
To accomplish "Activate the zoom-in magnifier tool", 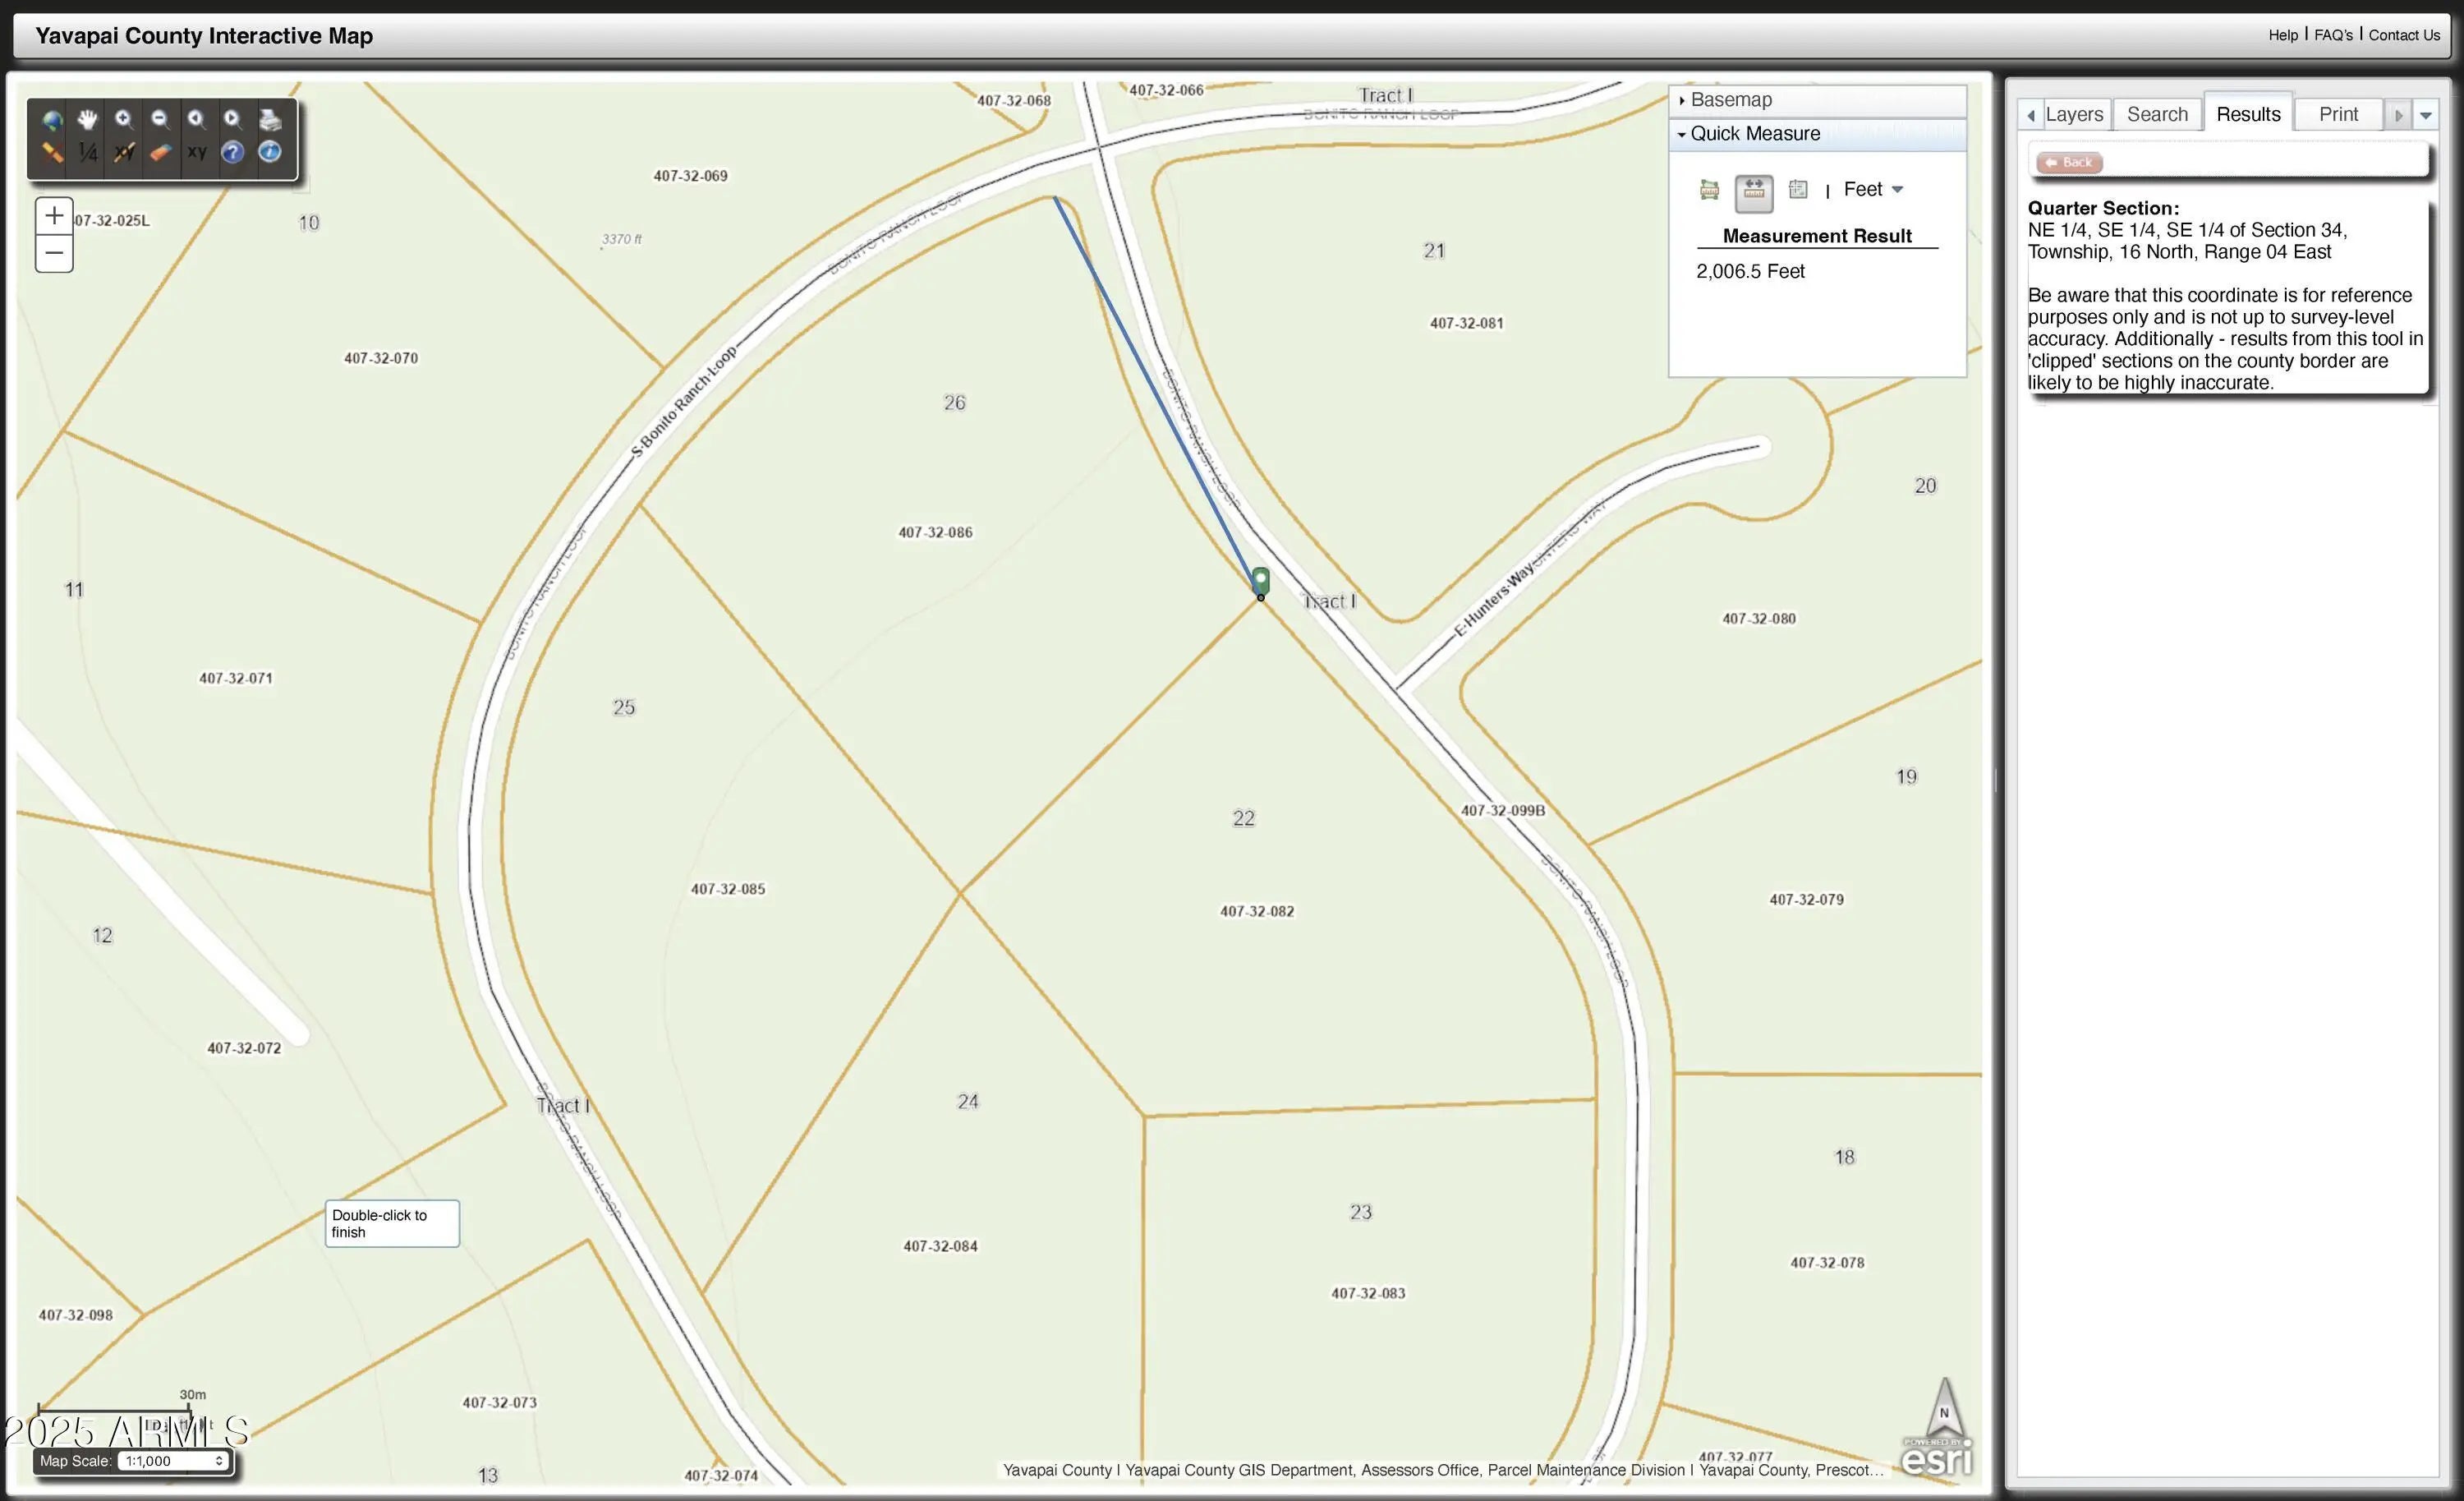I will tap(124, 120).
